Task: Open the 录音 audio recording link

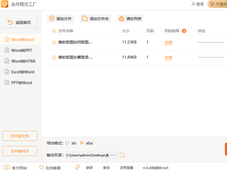Action: click(x=106, y=168)
